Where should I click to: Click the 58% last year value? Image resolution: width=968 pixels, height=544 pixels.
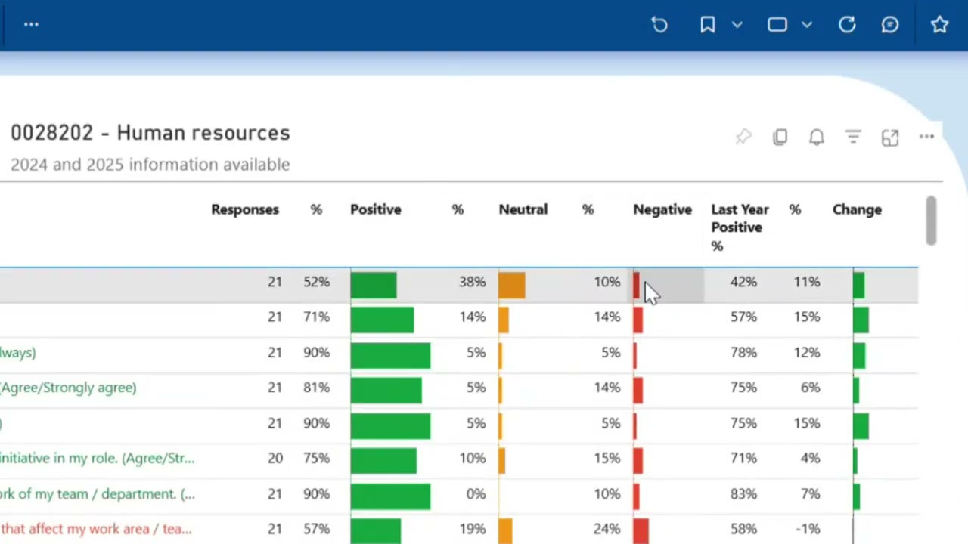point(743,529)
